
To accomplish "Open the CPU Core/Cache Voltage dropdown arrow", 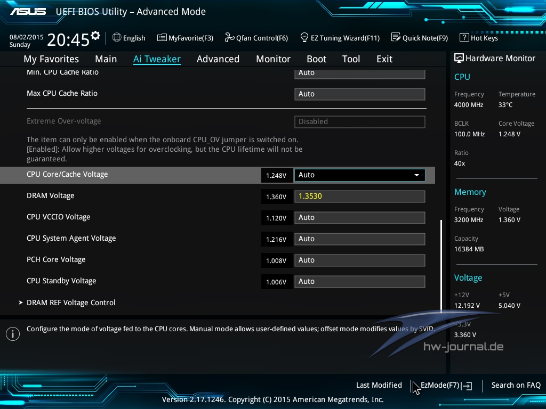I will pos(416,175).
